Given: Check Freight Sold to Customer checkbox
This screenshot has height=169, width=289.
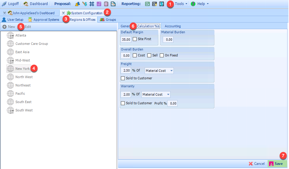Looking at the screenshot, I should [x=123, y=78].
